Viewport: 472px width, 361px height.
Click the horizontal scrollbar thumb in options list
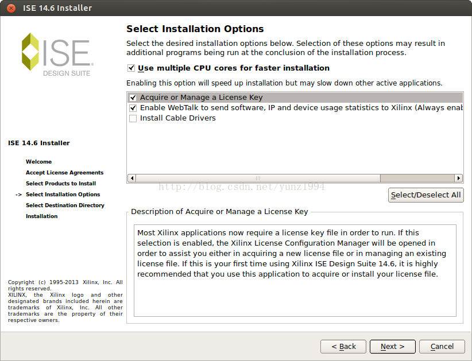point(258,178)
